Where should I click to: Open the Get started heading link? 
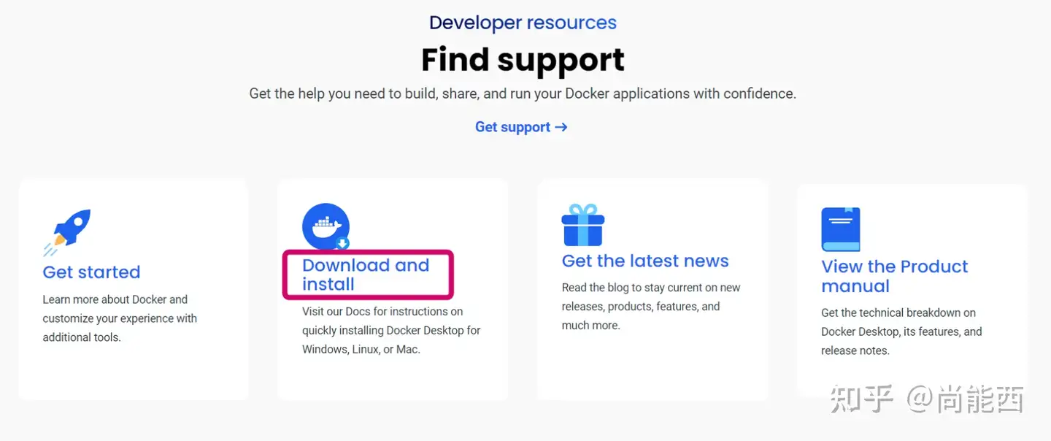click(x=91, y=272)
